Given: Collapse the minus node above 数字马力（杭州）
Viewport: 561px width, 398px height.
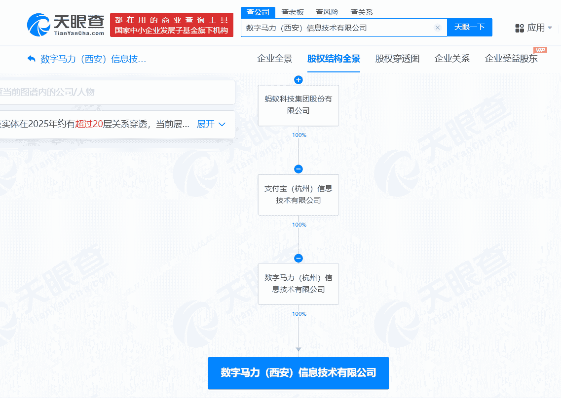Looking at the screenshot, I should pyautogui.click(x=298, y=258).
